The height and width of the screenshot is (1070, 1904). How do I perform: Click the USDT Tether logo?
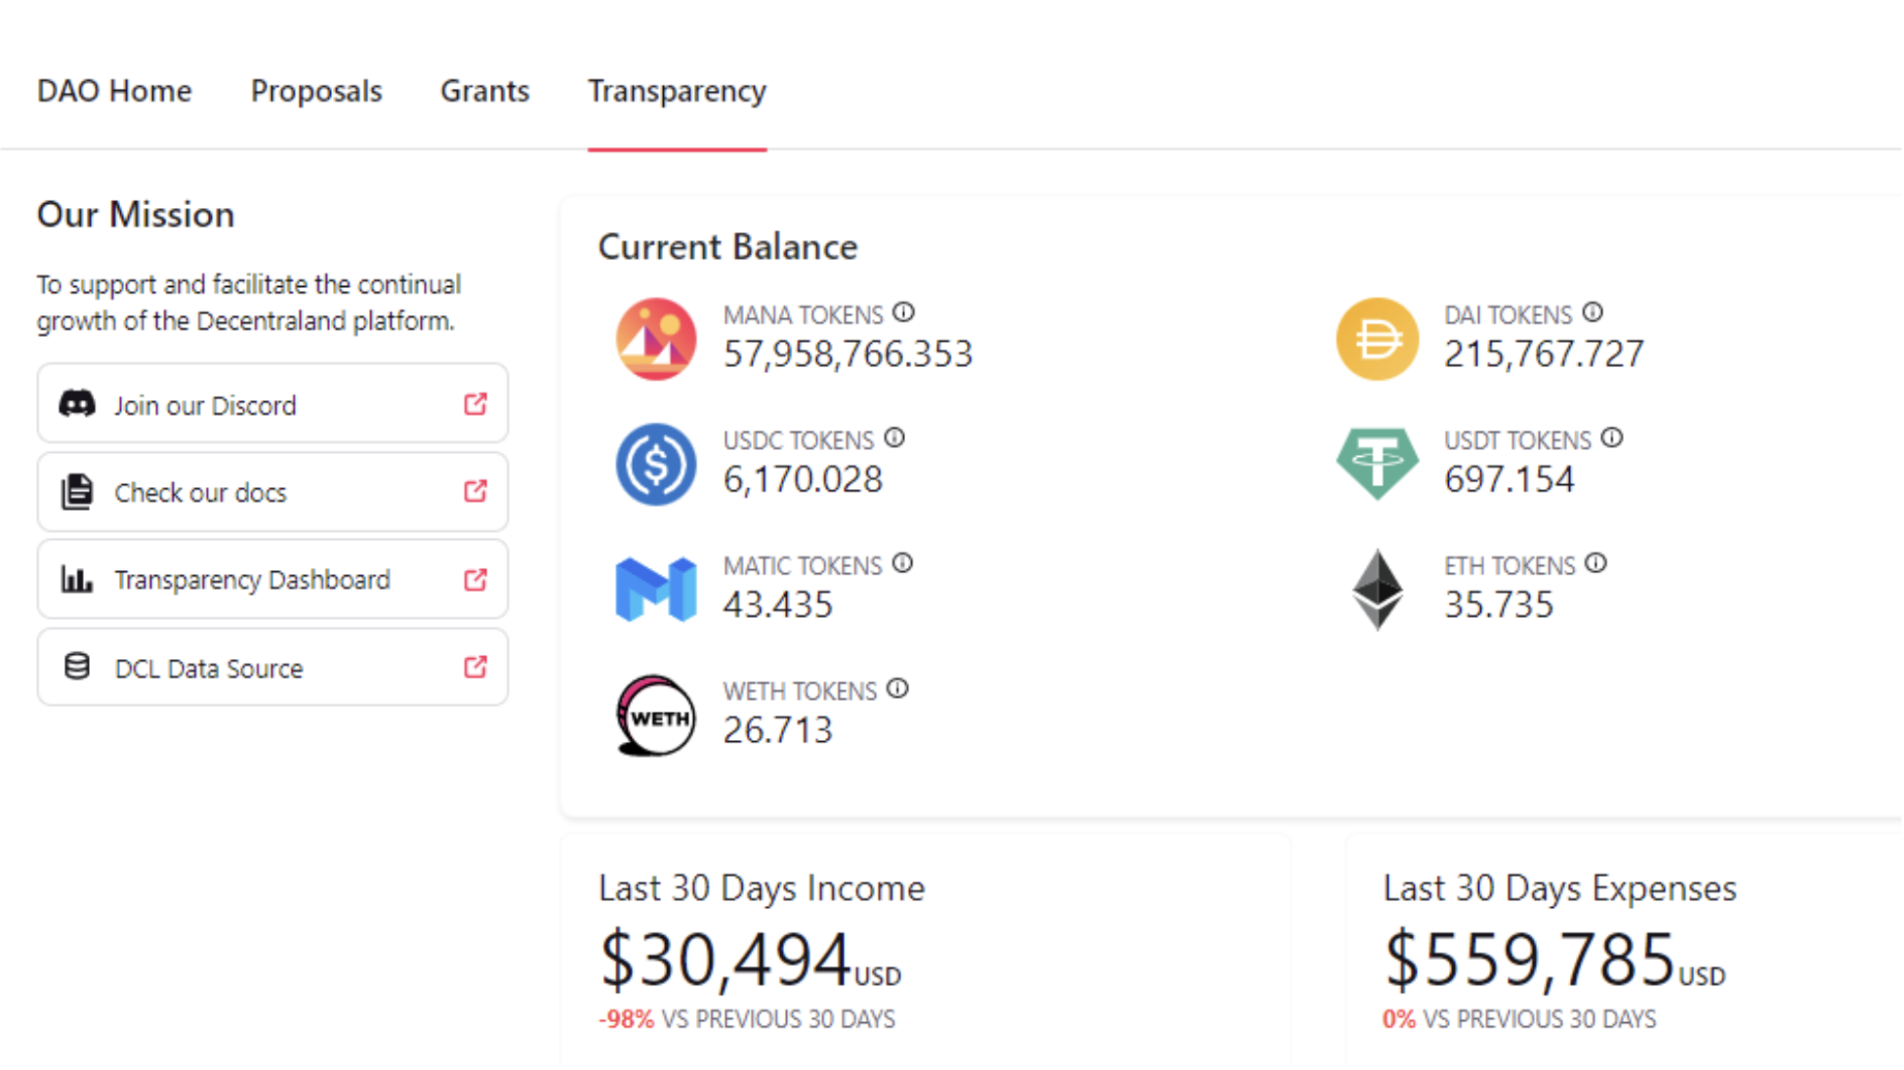coord(1377,464)
